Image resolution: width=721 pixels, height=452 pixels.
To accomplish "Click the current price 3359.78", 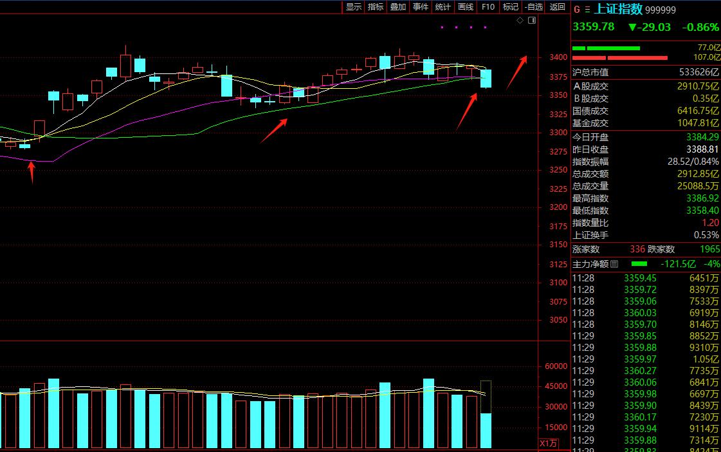I will 594,26.
